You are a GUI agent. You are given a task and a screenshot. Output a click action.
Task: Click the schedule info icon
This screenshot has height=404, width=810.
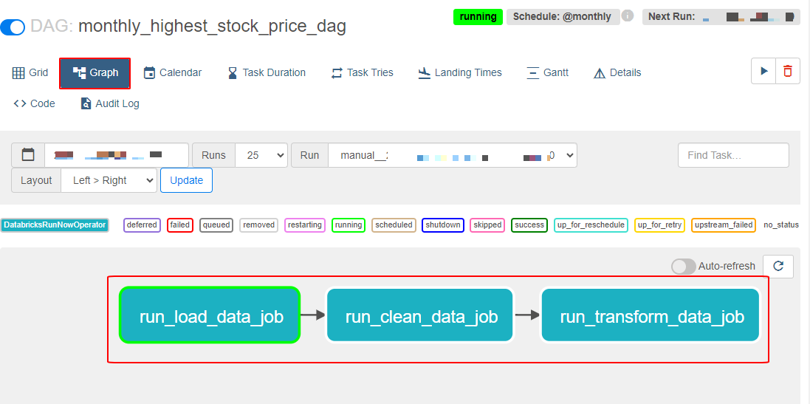pyautogui.click(x=628, y=16)
